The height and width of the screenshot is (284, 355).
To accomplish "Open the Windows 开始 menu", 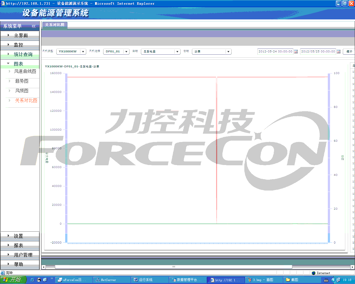I will (x=13, y=280).
